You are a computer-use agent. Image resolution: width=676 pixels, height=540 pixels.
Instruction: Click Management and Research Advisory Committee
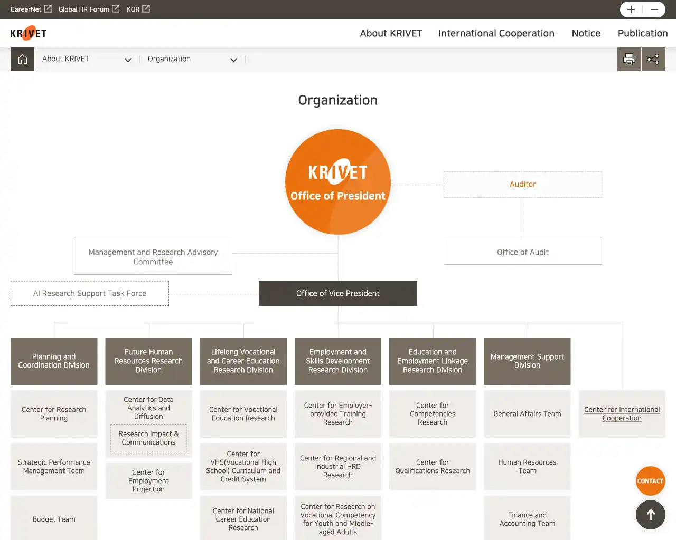153,257
